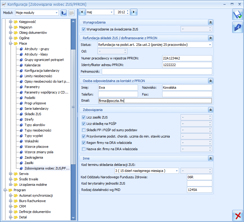Click the Kod Oddziału NFZ field 06R
The width and height of the screenshot is (244, 222).
[x=200, y=177]
